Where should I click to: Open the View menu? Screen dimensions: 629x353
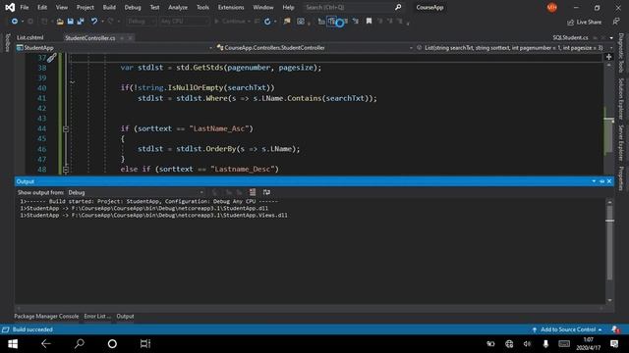[62, 7]
